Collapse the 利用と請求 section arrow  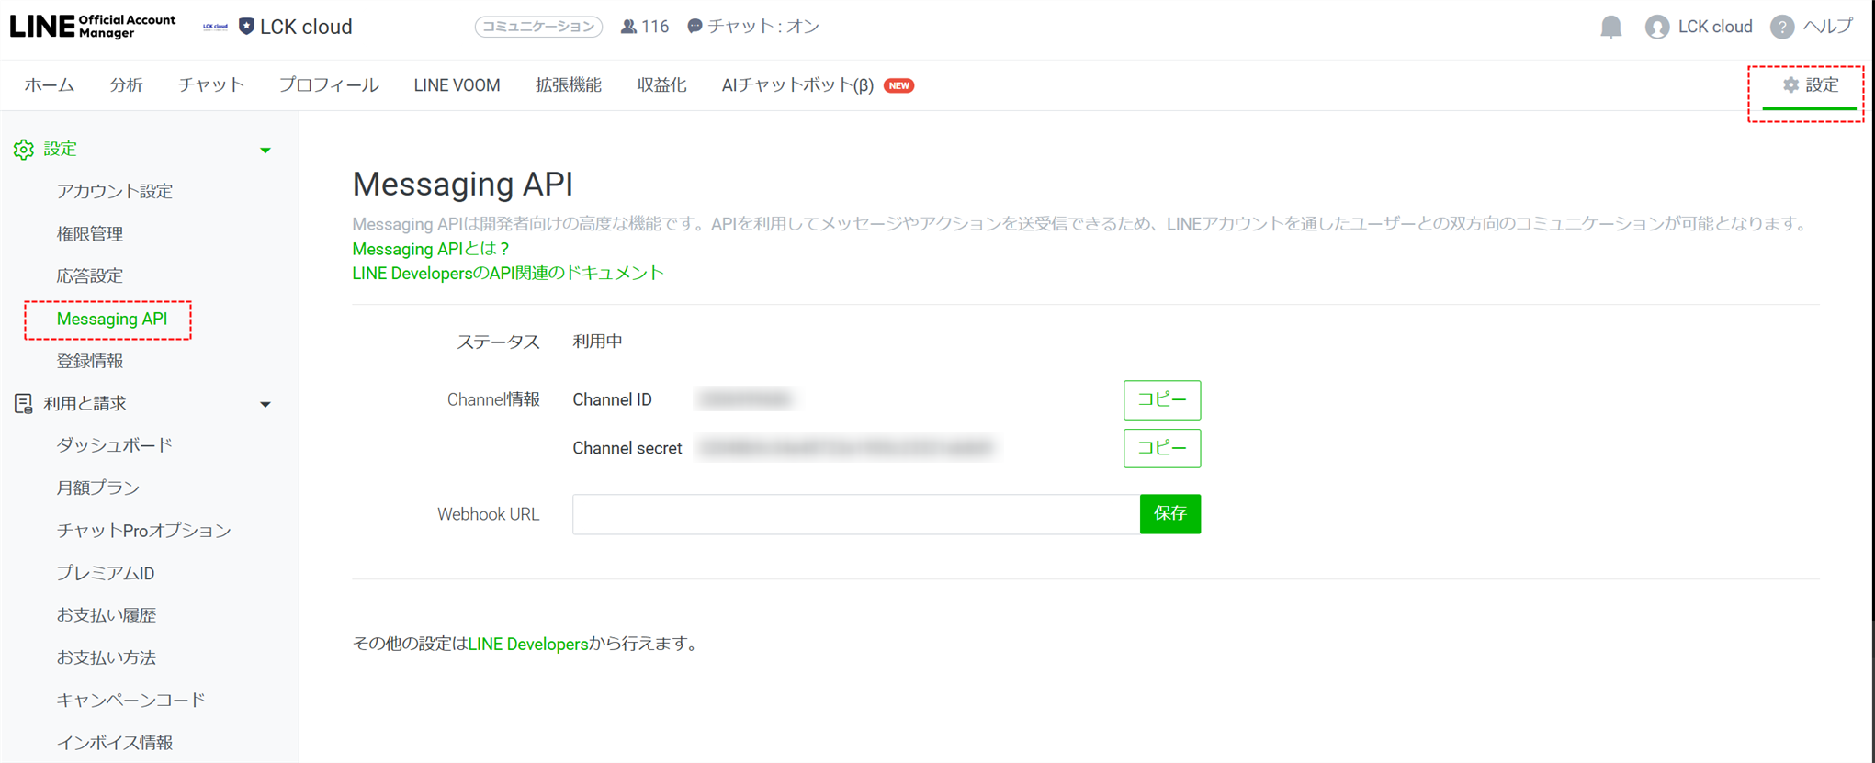(265, 404)
